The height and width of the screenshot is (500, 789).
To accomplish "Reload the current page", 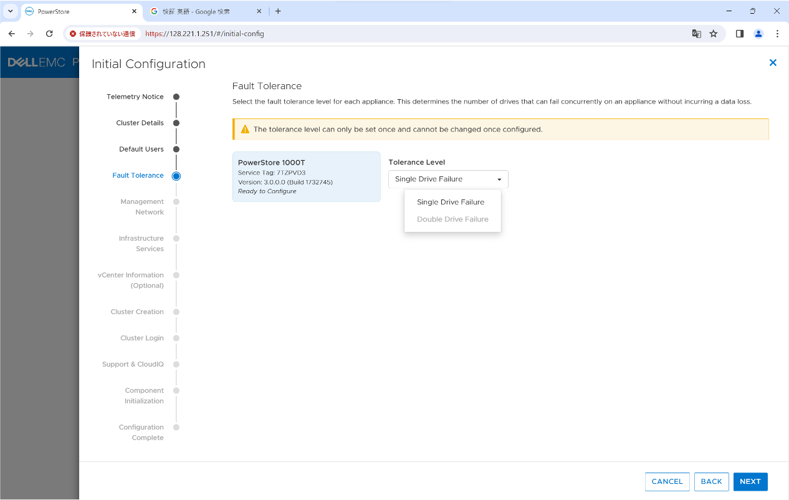I will 49,34.
